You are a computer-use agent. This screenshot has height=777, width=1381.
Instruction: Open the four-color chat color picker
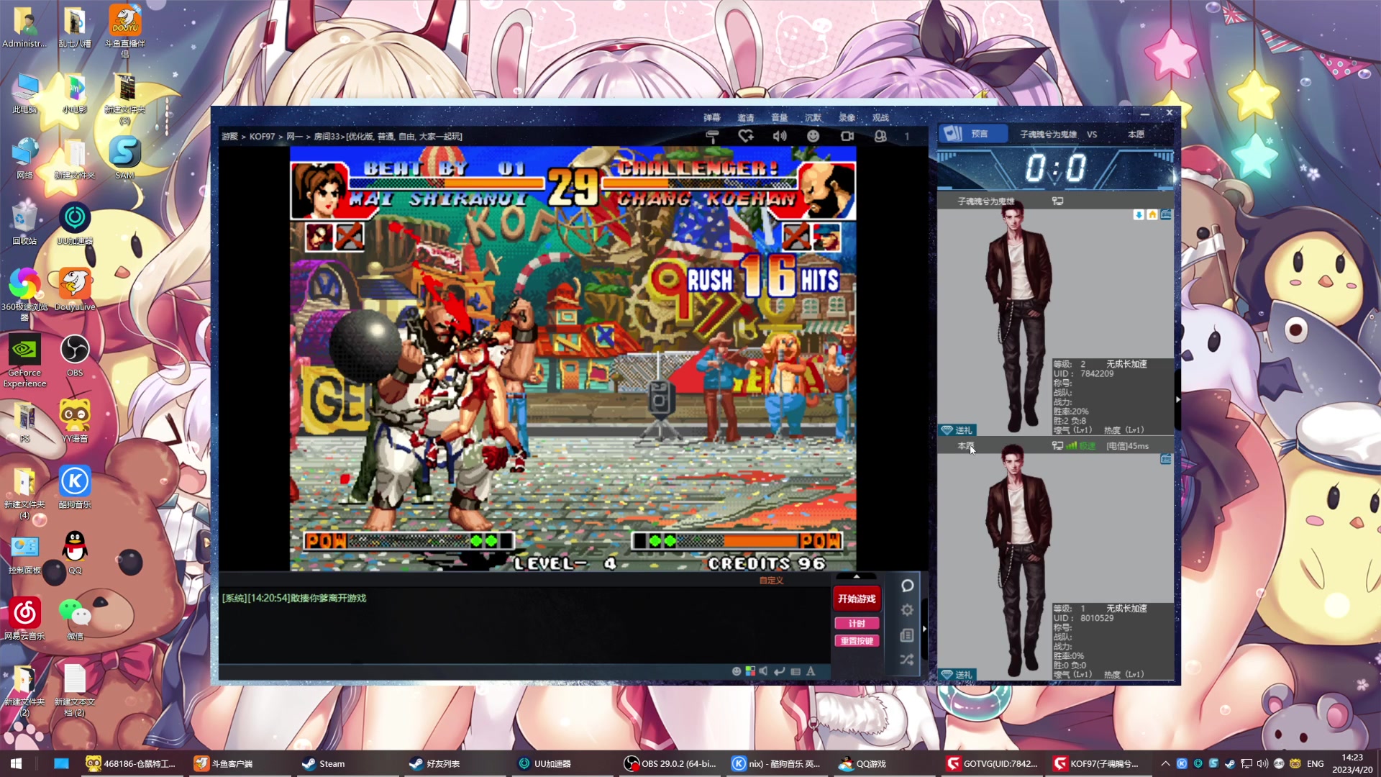click(750, 671)
